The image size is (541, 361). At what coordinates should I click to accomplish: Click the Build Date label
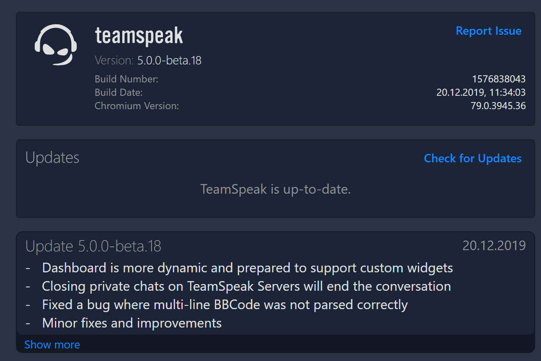coord(119,92)
